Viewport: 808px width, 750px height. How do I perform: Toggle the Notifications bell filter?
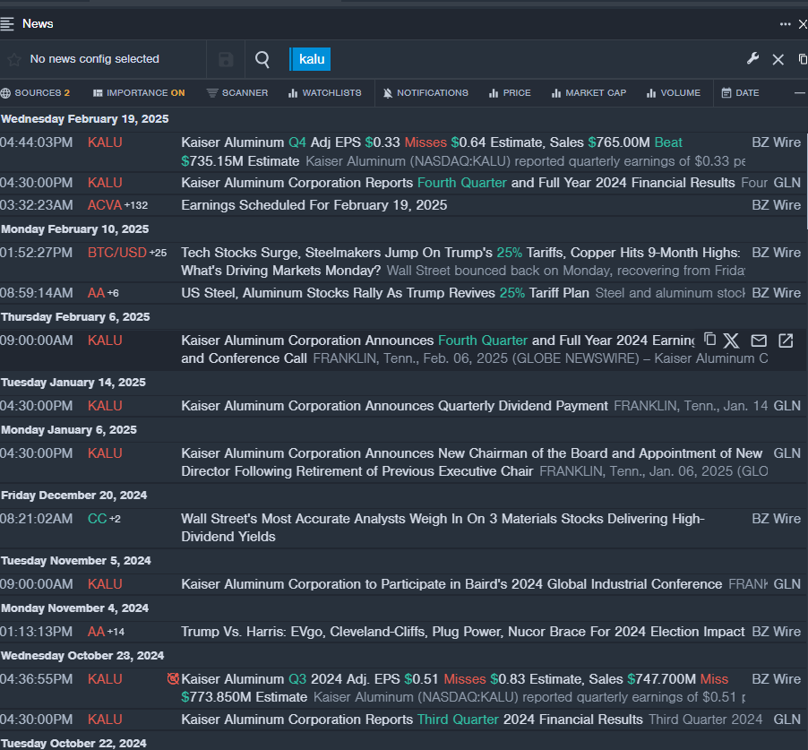(425, 93)
